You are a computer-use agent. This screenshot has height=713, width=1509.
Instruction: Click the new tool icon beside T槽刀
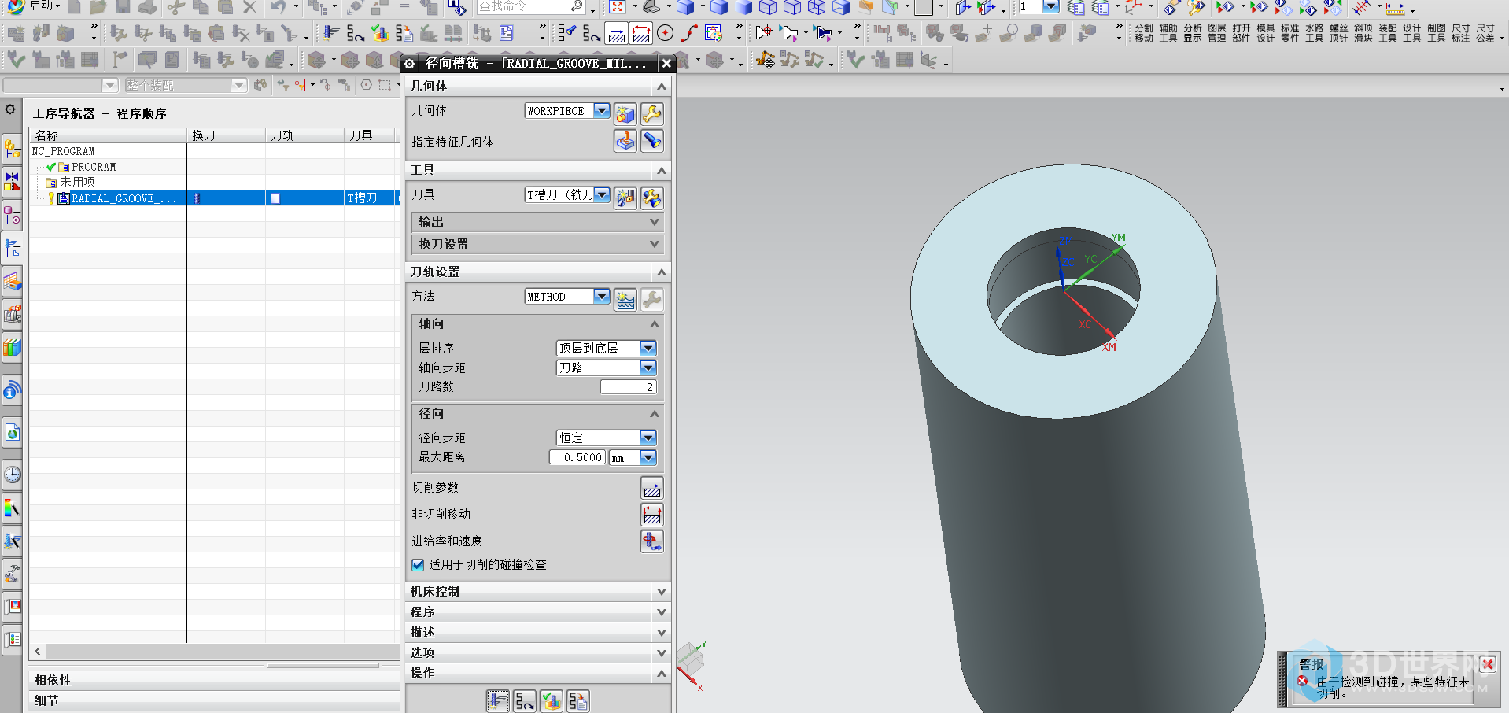point(625,198)
